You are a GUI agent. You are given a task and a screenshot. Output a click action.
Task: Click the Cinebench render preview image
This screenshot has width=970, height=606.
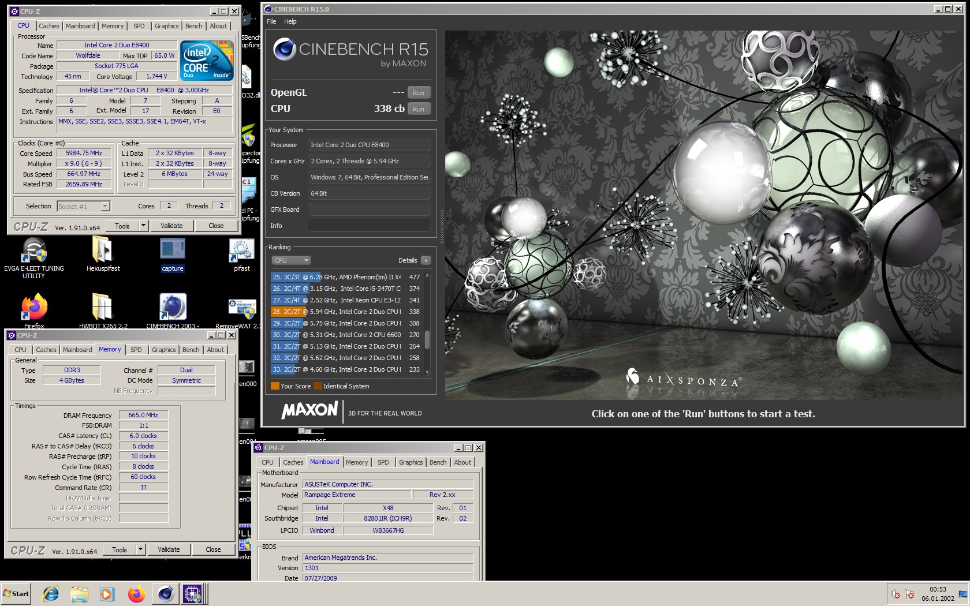tap(704, 215)
